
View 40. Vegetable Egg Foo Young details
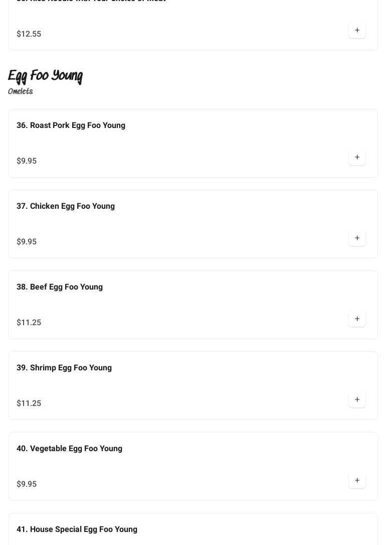(69, 449)
